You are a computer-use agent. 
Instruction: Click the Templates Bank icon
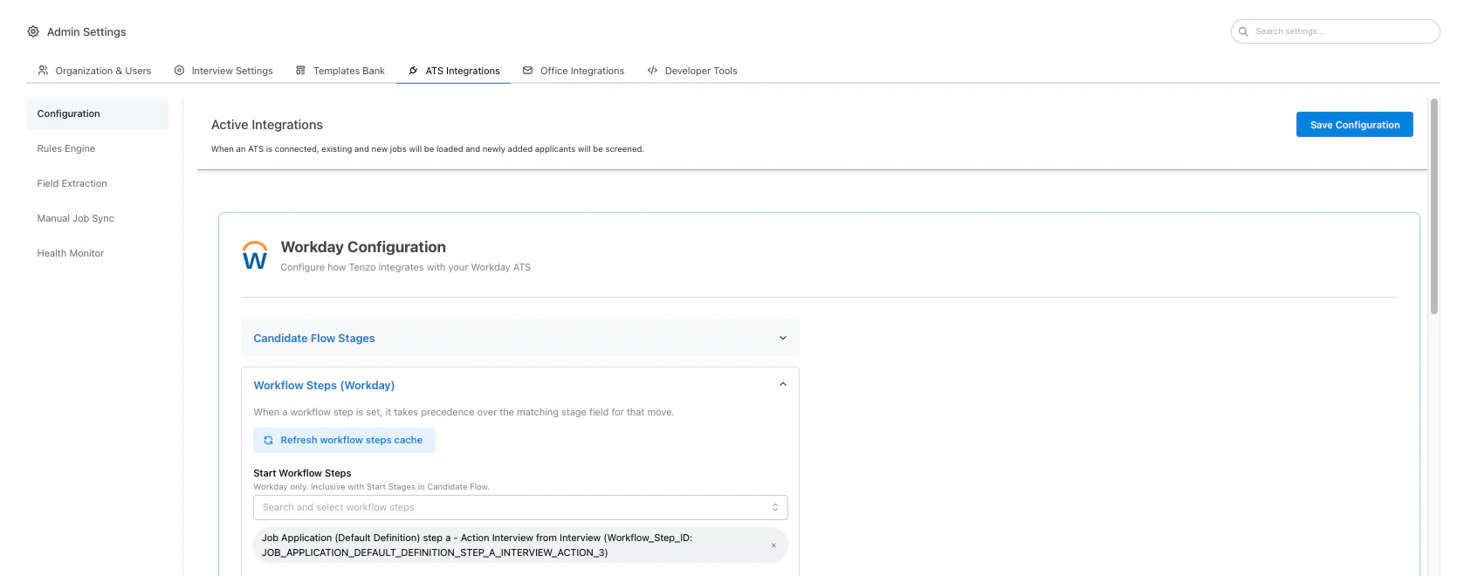coord(300,71)
